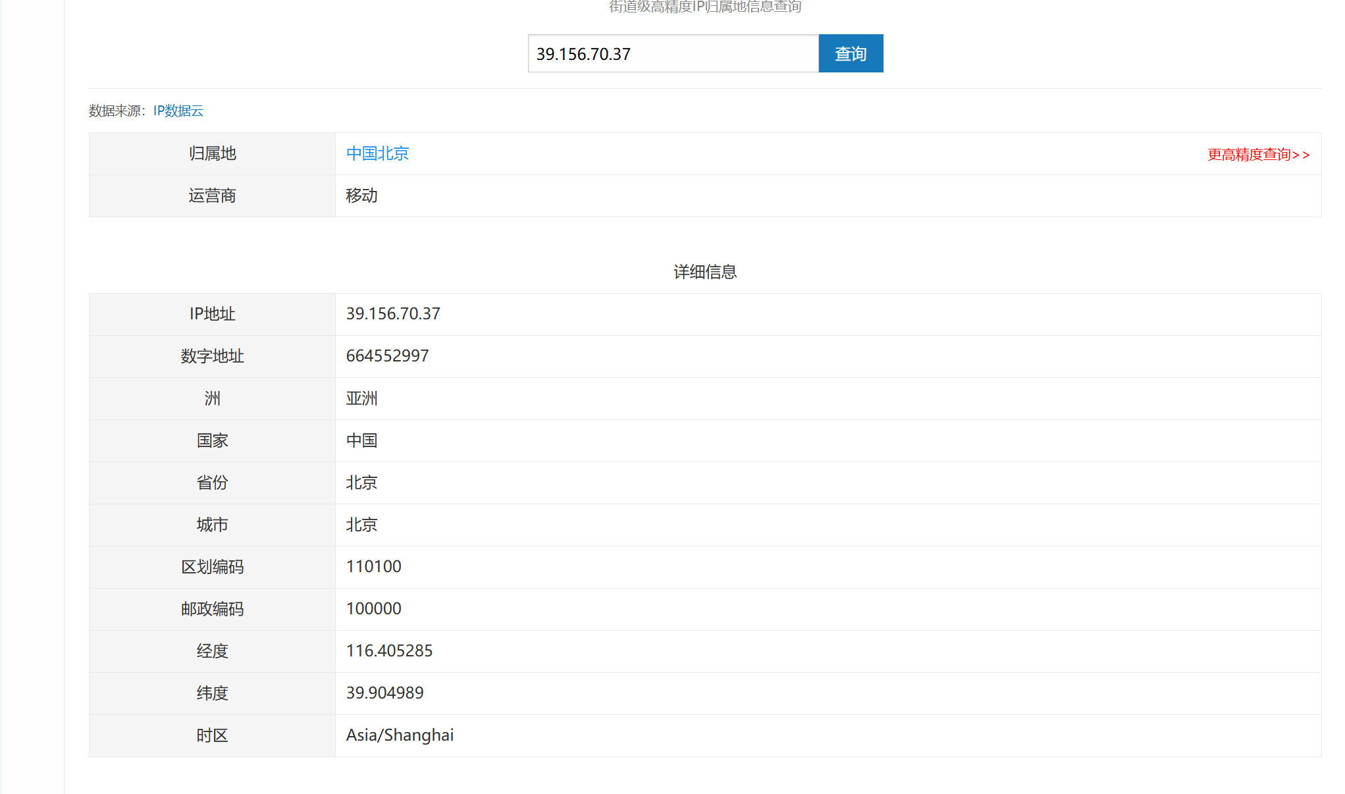Click the Asia/Shanghai timezone value
This screenshot has height=794, width=1345.
coord(400,735)
